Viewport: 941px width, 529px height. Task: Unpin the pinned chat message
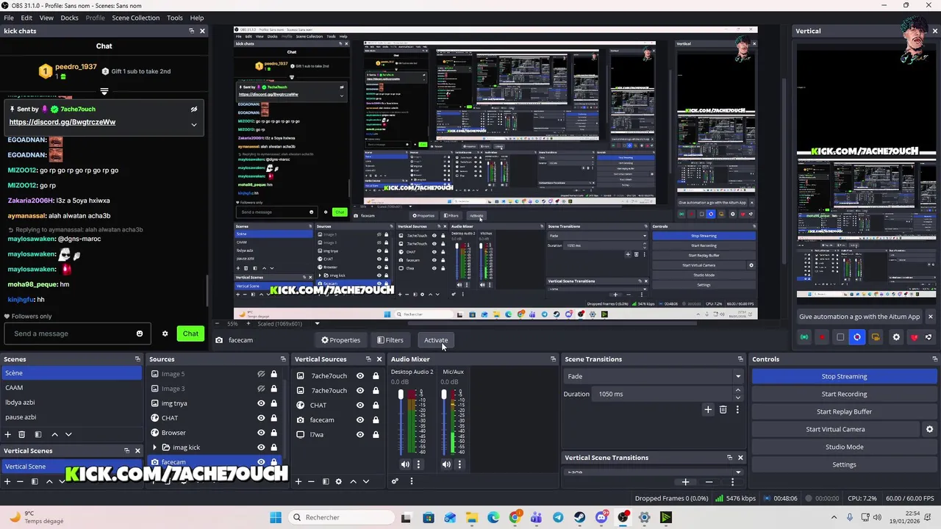tap(194, 109)
